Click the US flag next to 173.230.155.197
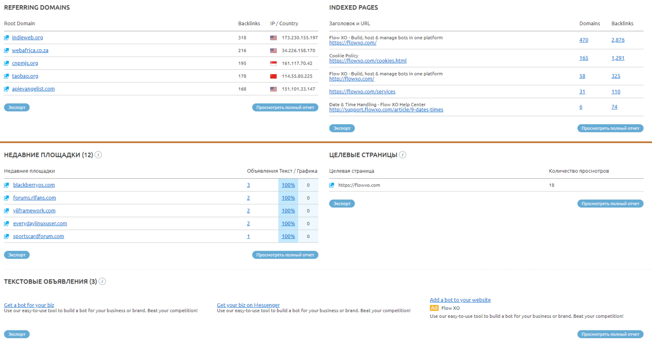This screenshot has width=652, height=343. 273,38
